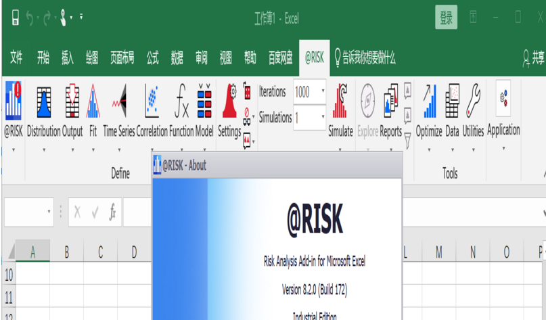546x320 pixels.
Task: Expand the Iterations dropdown
Action: (323, 91)
